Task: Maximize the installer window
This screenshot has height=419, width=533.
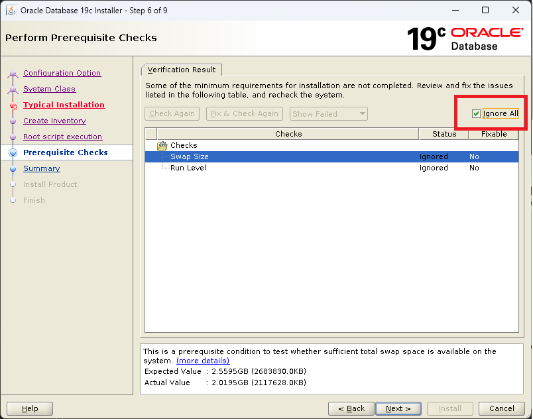Action: 485,10
